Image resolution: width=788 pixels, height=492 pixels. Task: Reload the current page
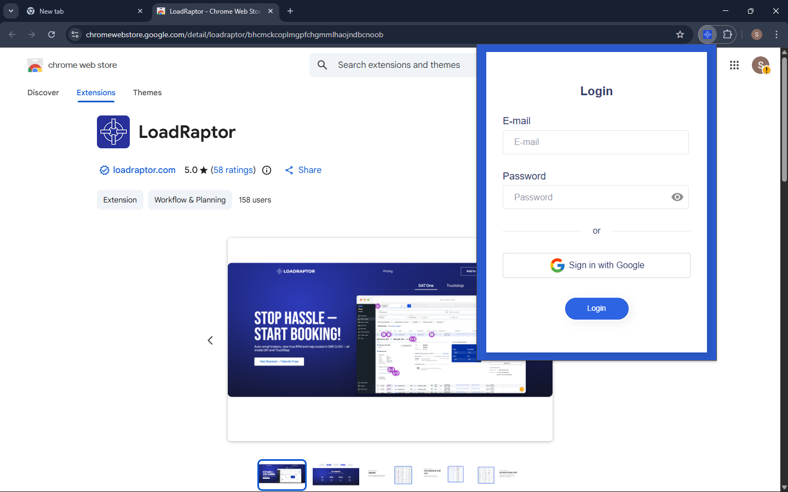pyautogui.click(x=51, y=34)
